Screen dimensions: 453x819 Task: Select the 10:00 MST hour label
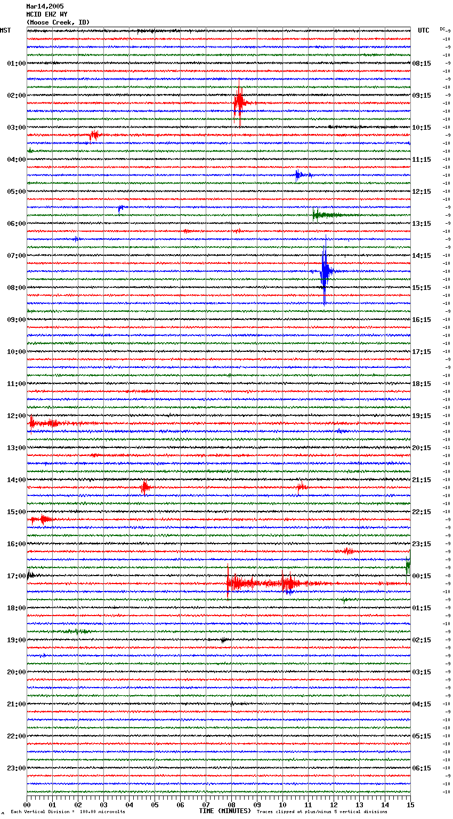(x=17, y=352)
